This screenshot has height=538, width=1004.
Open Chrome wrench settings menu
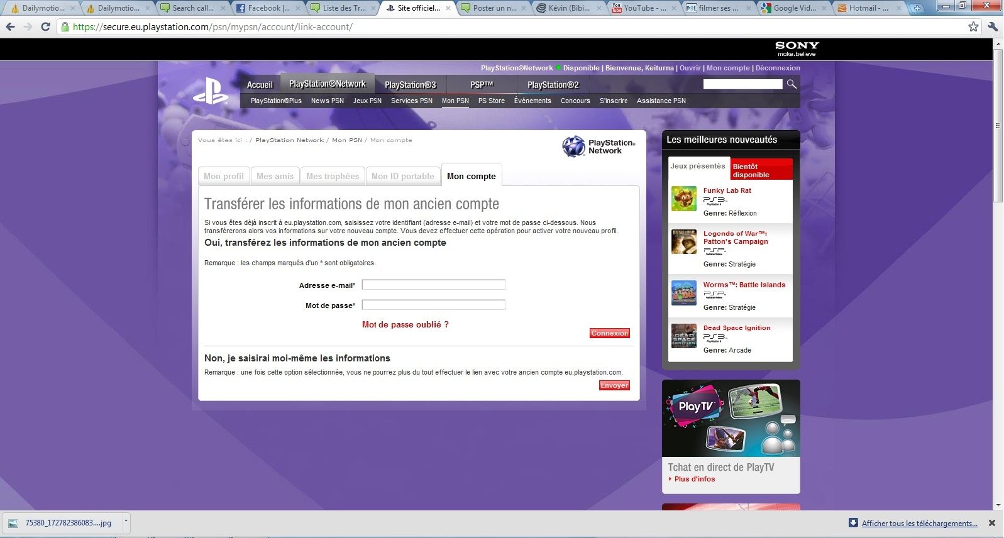click(x=993, y=26)
